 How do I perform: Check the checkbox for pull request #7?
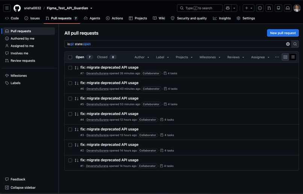[70, 68]
